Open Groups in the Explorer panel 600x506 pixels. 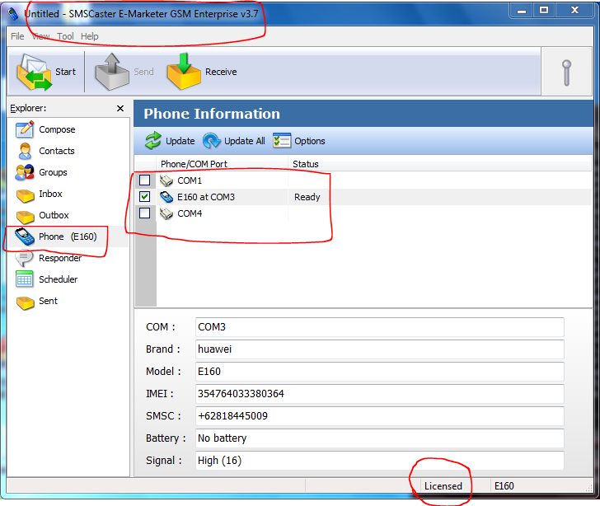tap(41, 172)
